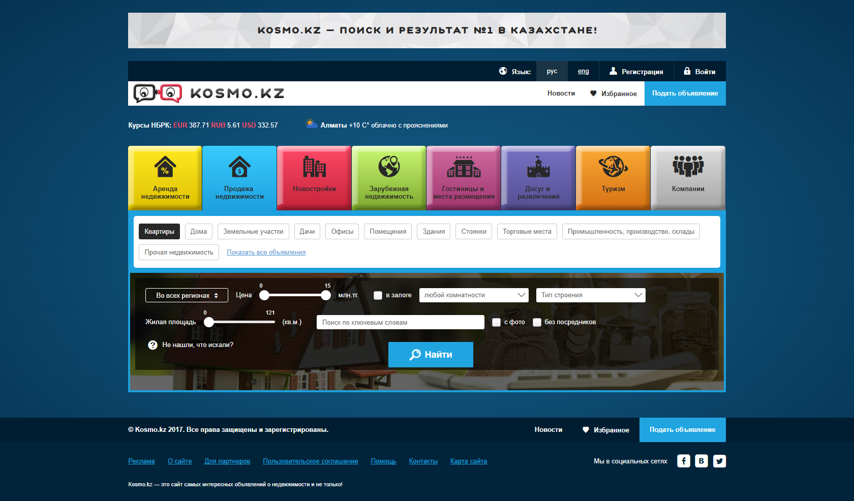Click the Цена slider left handle
This screenshot has width=854, height=501.
264,295
